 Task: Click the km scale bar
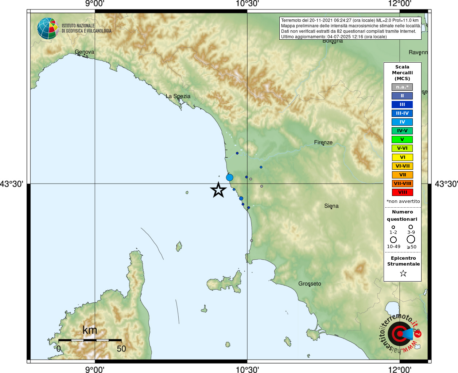(x=90, y=340)
